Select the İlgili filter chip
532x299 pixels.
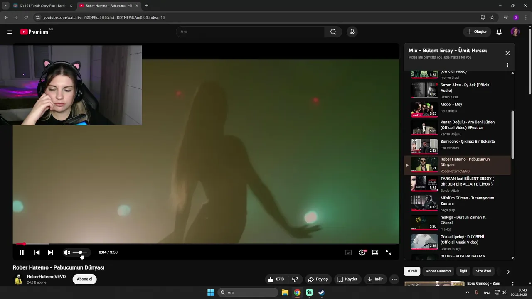point(463,271)
